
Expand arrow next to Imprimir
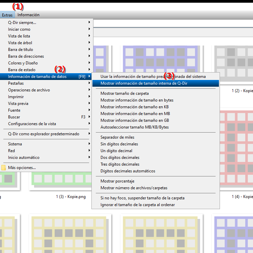click(x=89, y=96)
